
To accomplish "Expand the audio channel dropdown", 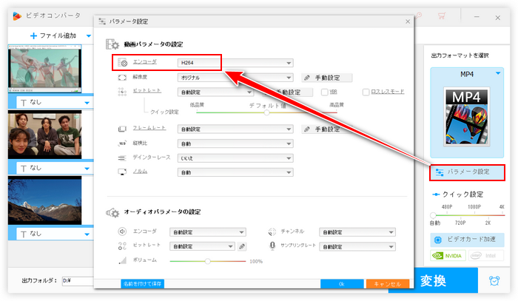I will click(x=357, y=232).
